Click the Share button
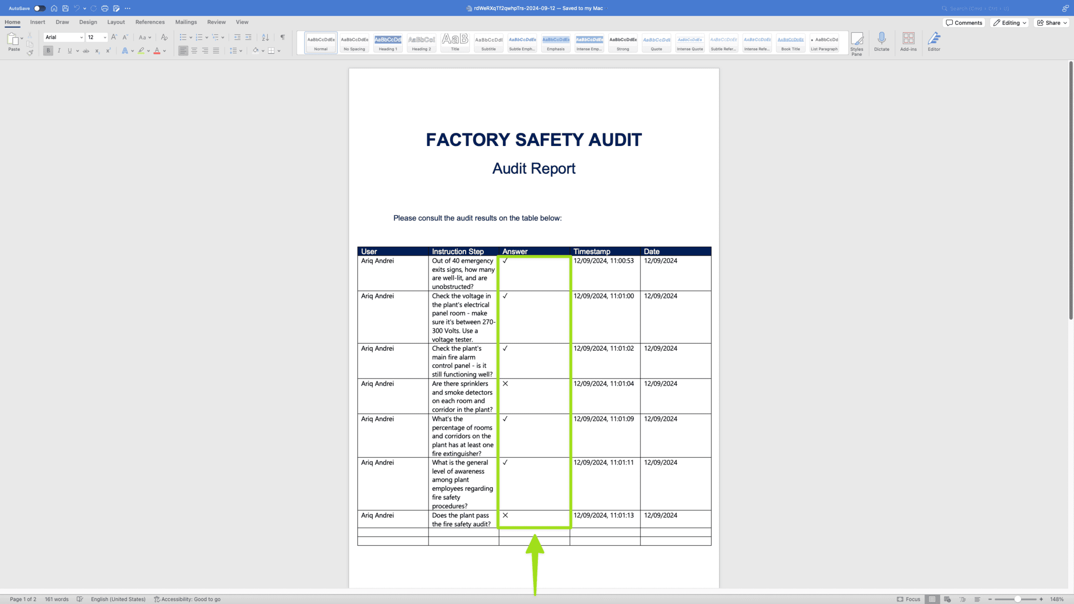 click(1051, 23)
